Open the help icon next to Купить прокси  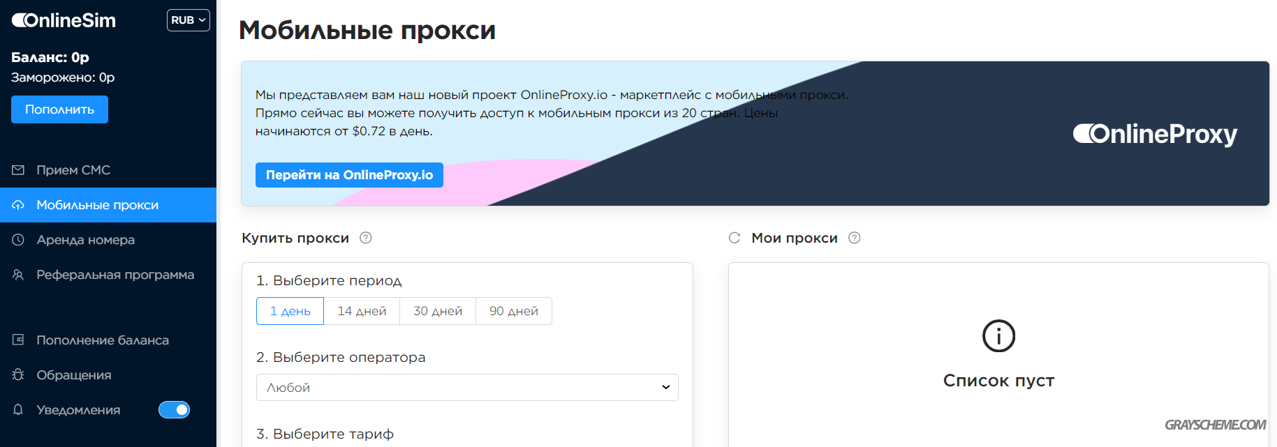point(366,238)
